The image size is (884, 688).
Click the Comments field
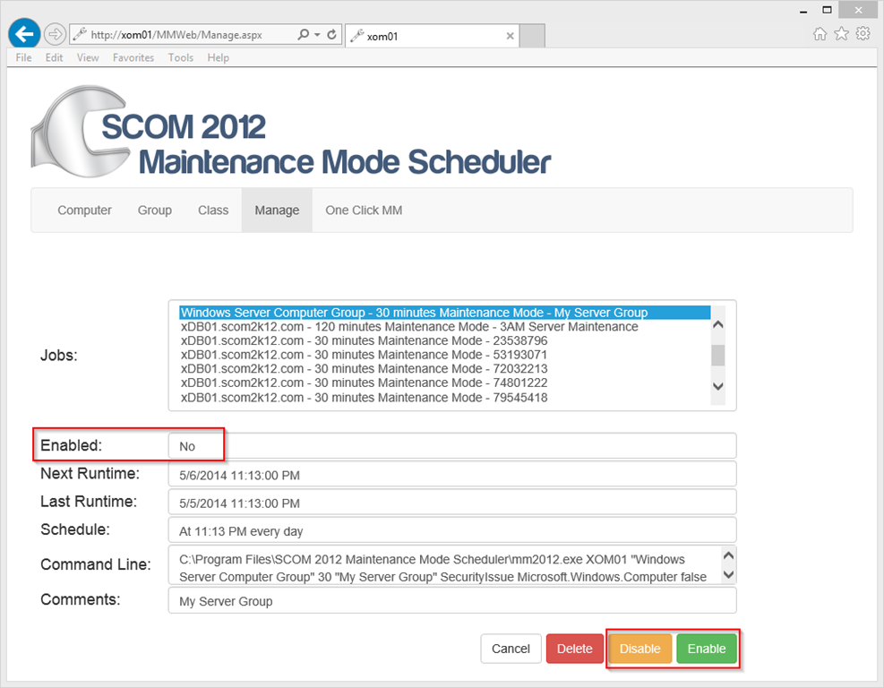[x=452, y=600]
